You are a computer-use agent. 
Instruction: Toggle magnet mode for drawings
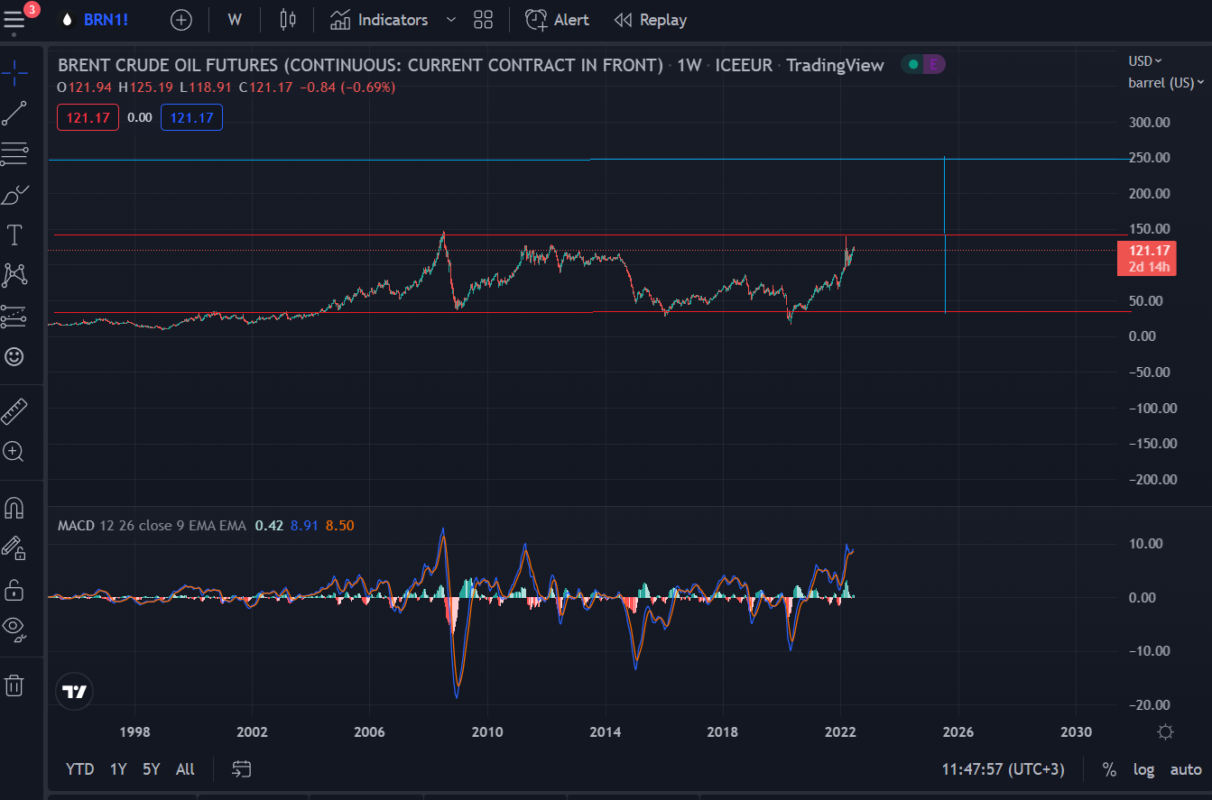(14, 508)
